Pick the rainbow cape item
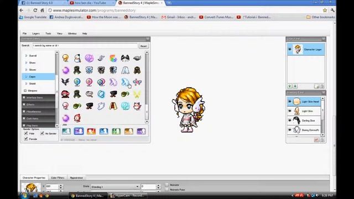 (x=113, y=58)
